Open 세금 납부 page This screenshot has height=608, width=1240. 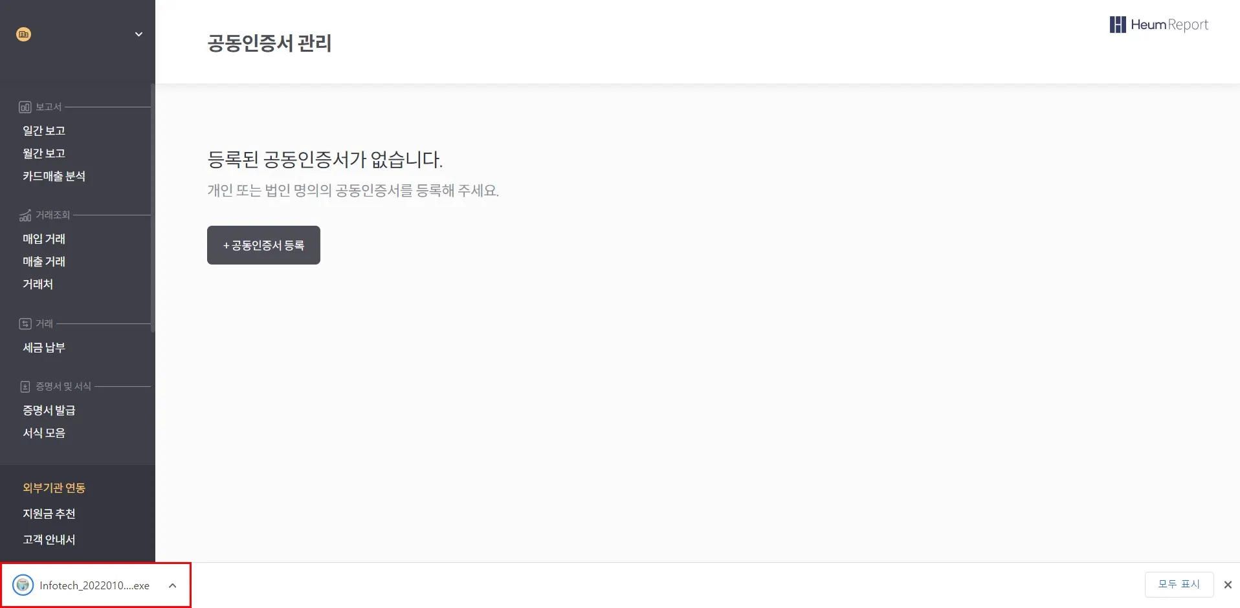(x=44, y=347)
